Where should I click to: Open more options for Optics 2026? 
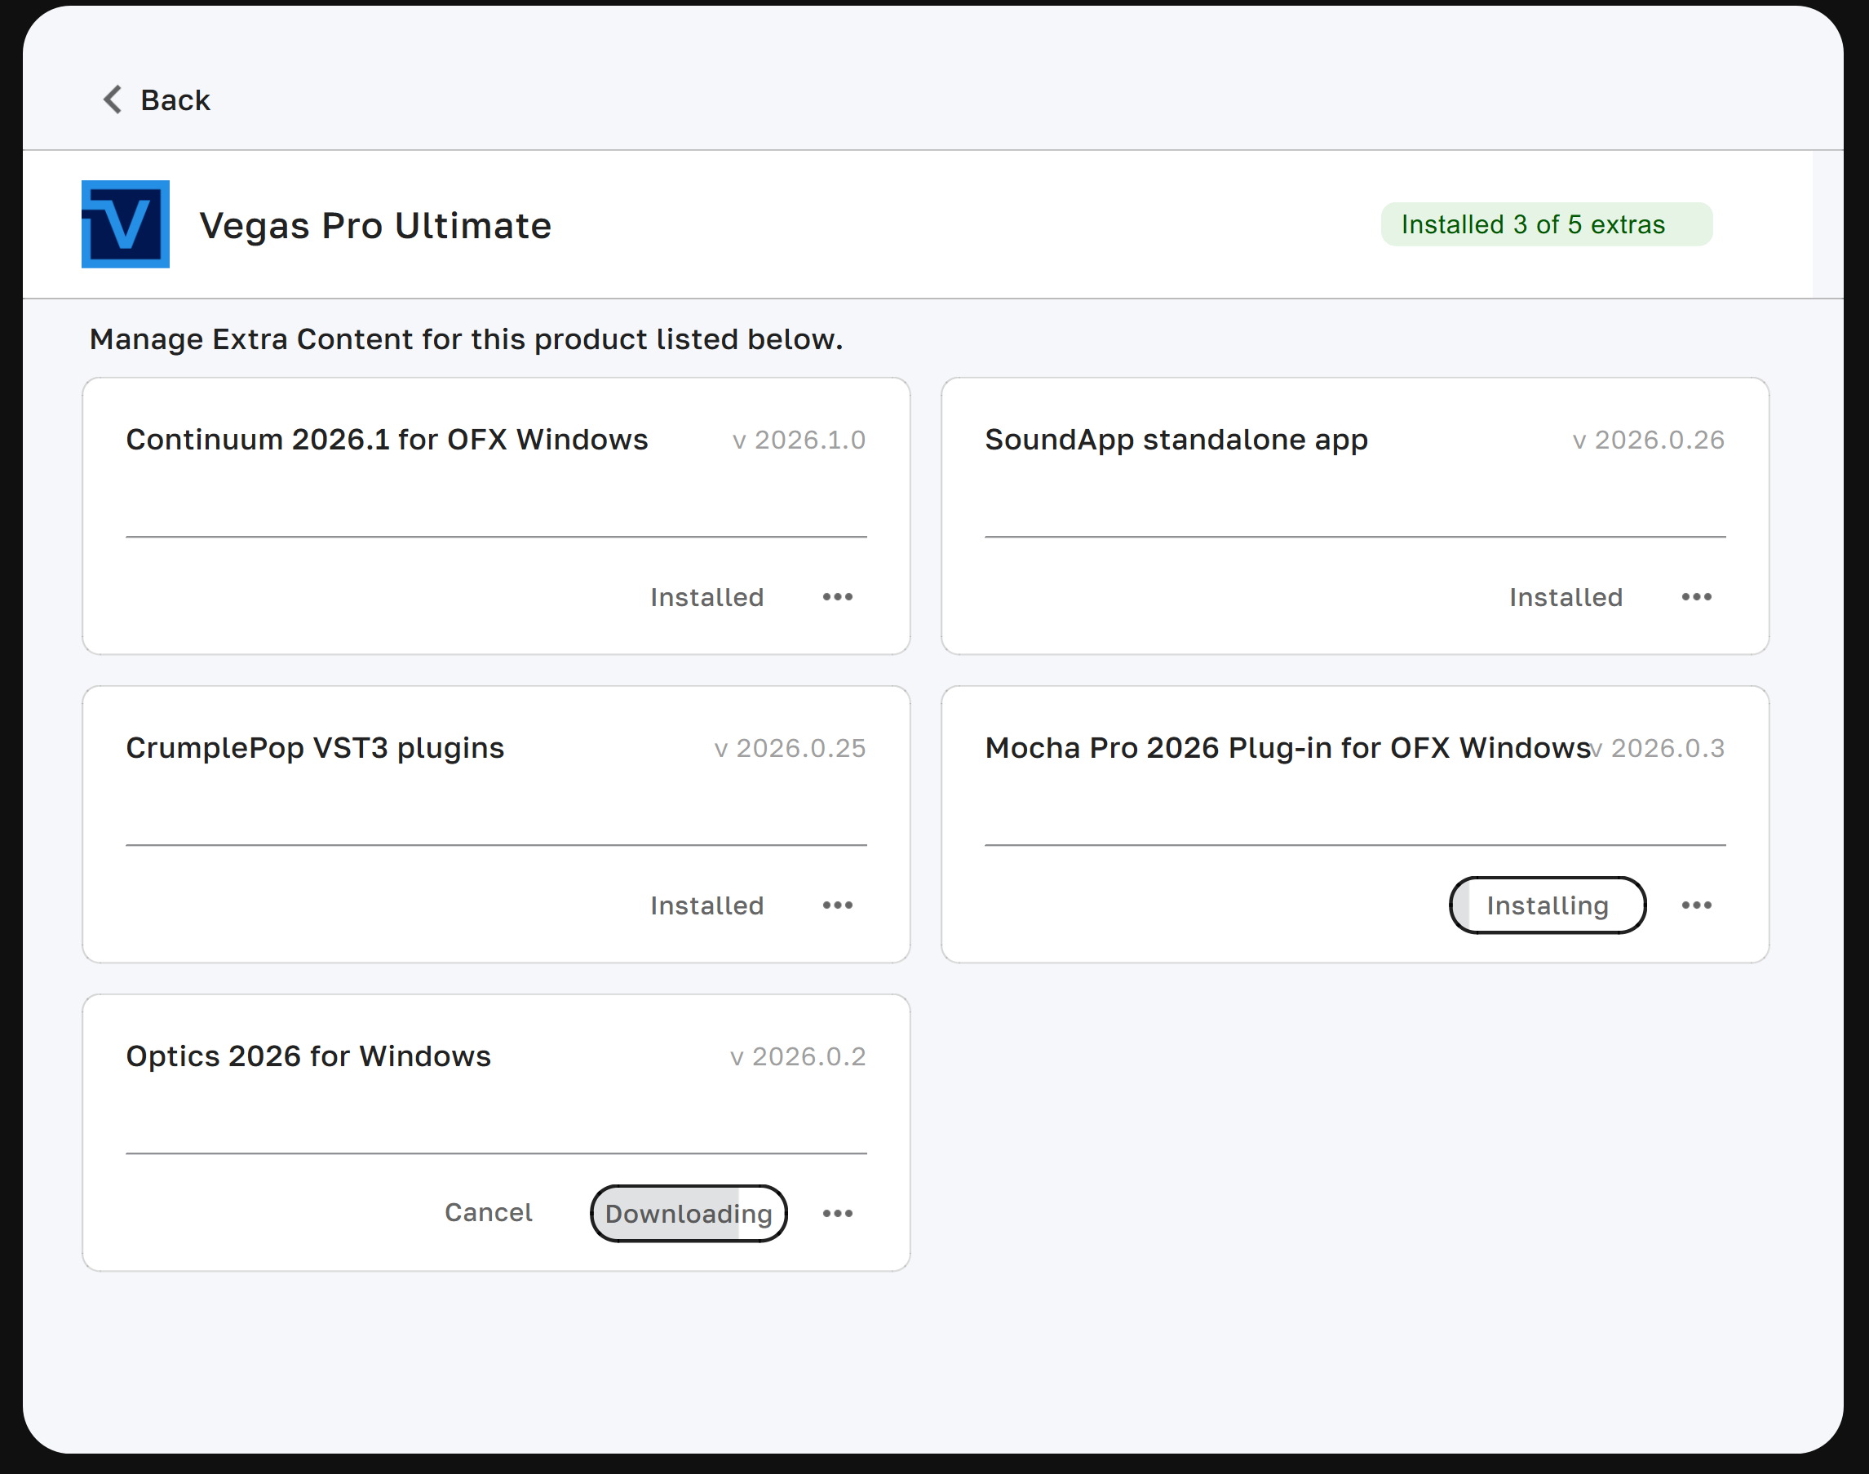pos(837,1213)
